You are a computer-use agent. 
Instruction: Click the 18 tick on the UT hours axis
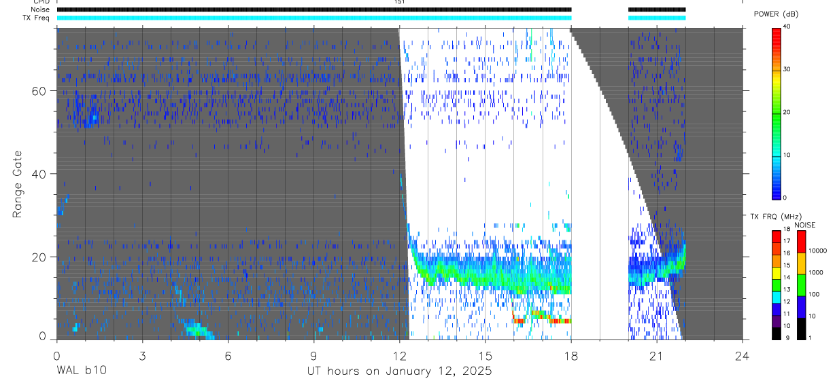pos(570,355)
